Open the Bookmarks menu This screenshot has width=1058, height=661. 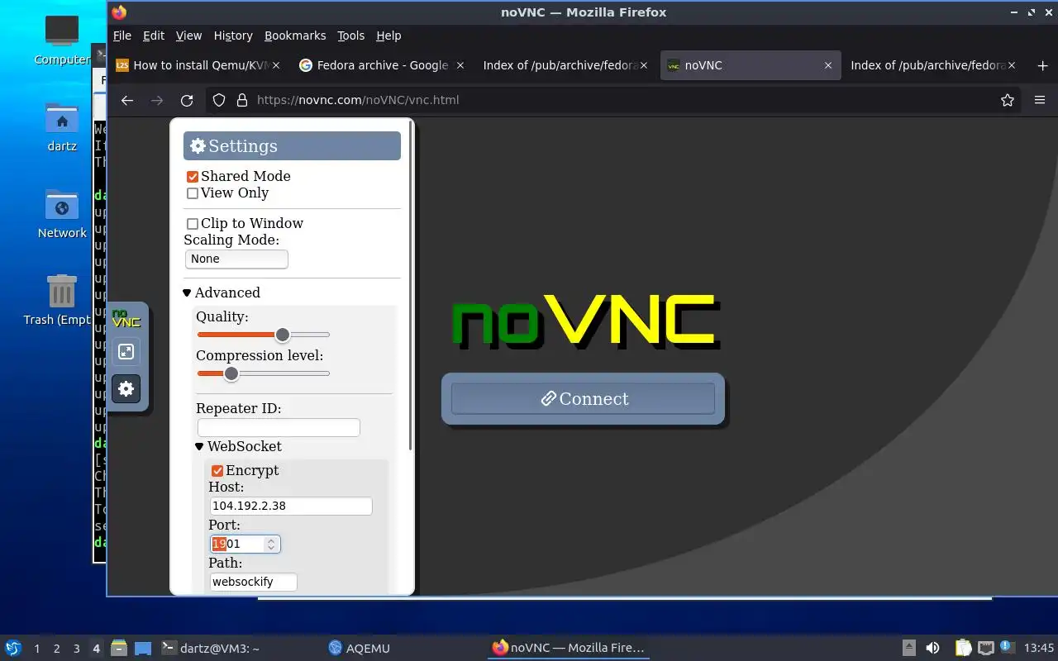tap(295, 36)
